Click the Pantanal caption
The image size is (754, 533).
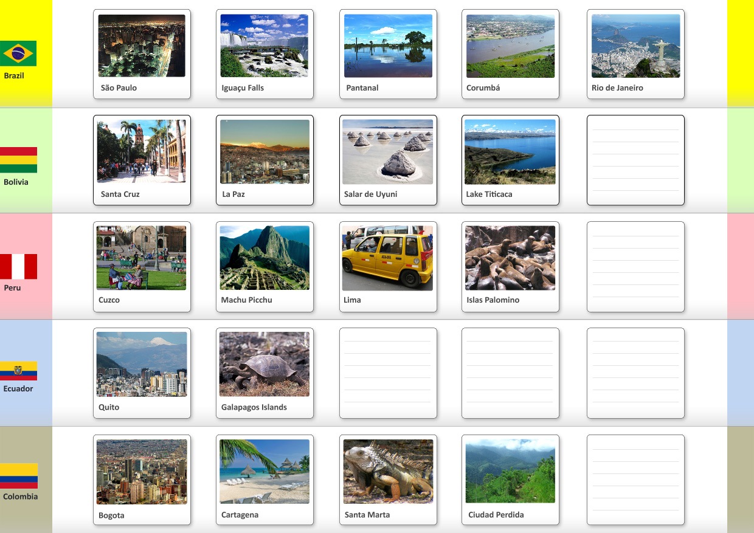click(362, 88)
